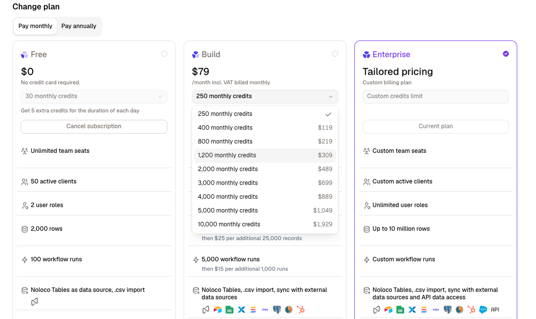
Task: Click the selected Enterprise plan radio button
Action: coord(506,54)
